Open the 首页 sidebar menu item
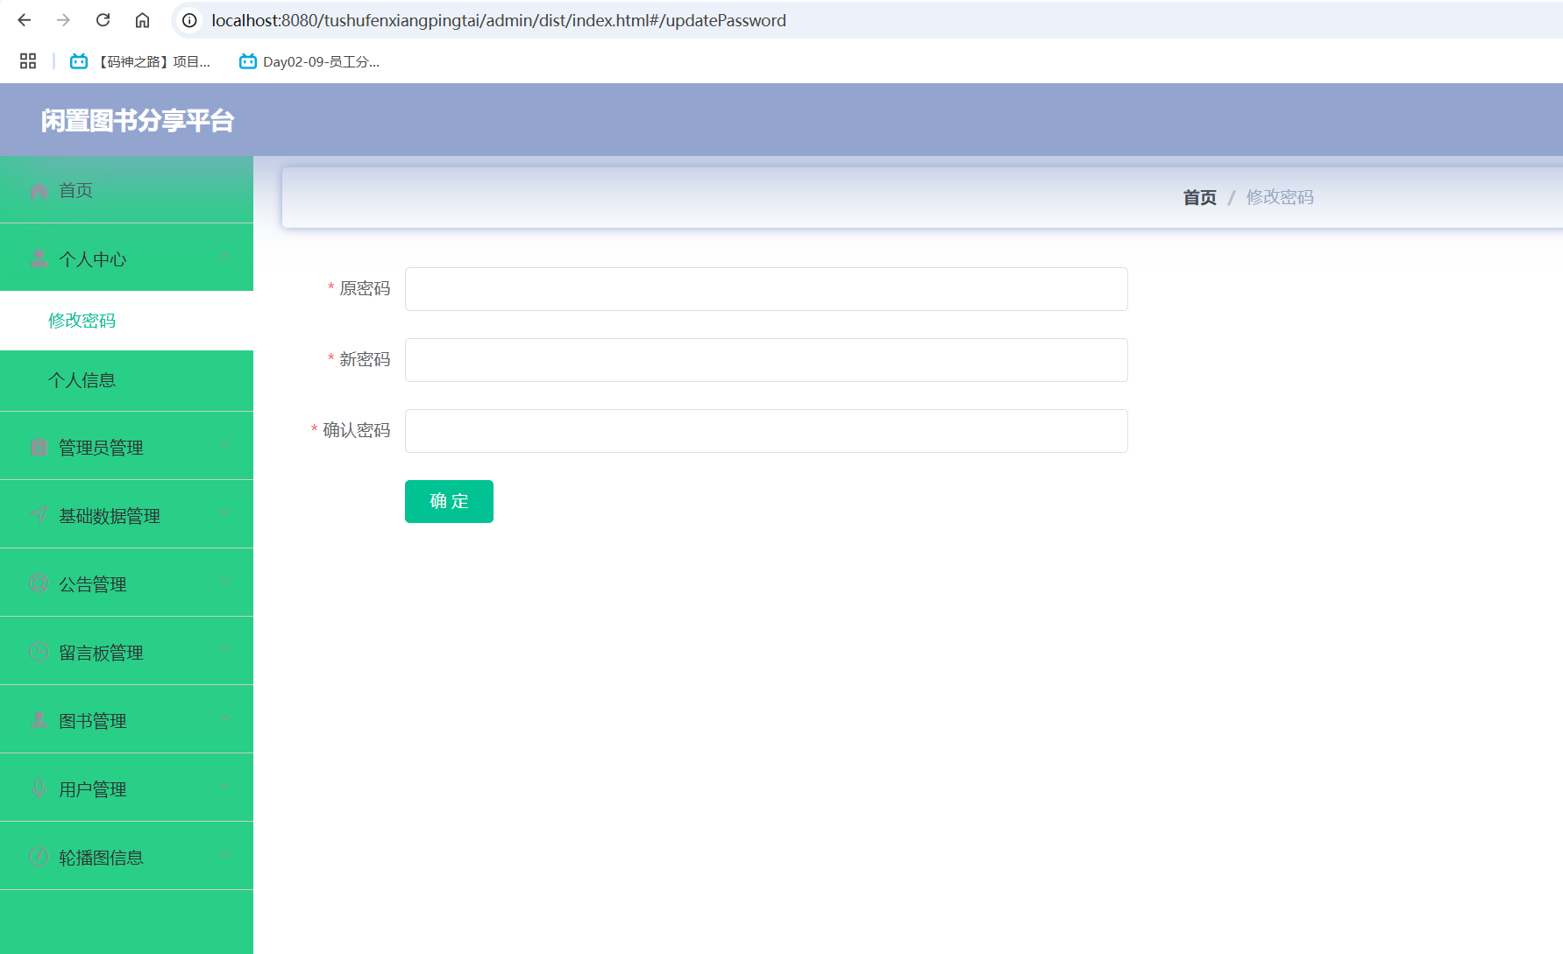This screenshot has width=1563, height=954. click(x=126, y=190)
